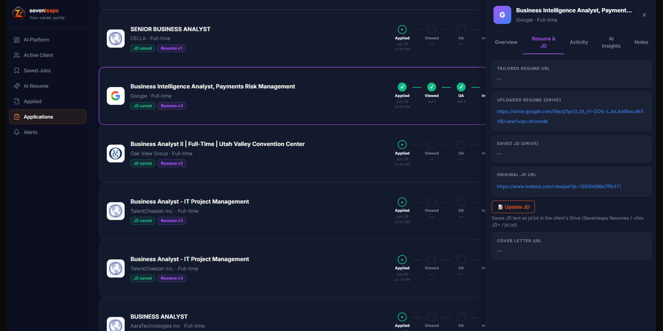This screenshot has width=663, height=331.
Task: Switch to the Overview tab
Action: point(506,42)
